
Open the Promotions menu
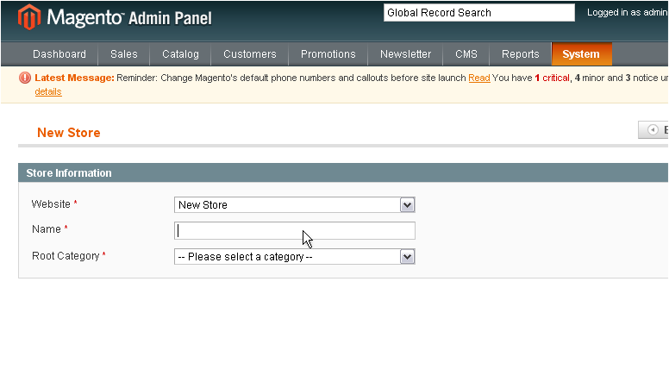(328, 54)
